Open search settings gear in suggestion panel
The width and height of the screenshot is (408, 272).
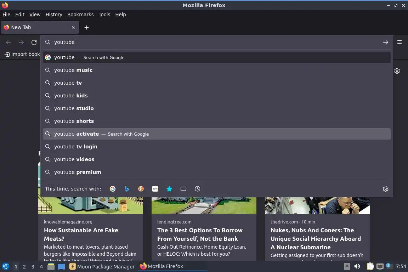[386, 189]
